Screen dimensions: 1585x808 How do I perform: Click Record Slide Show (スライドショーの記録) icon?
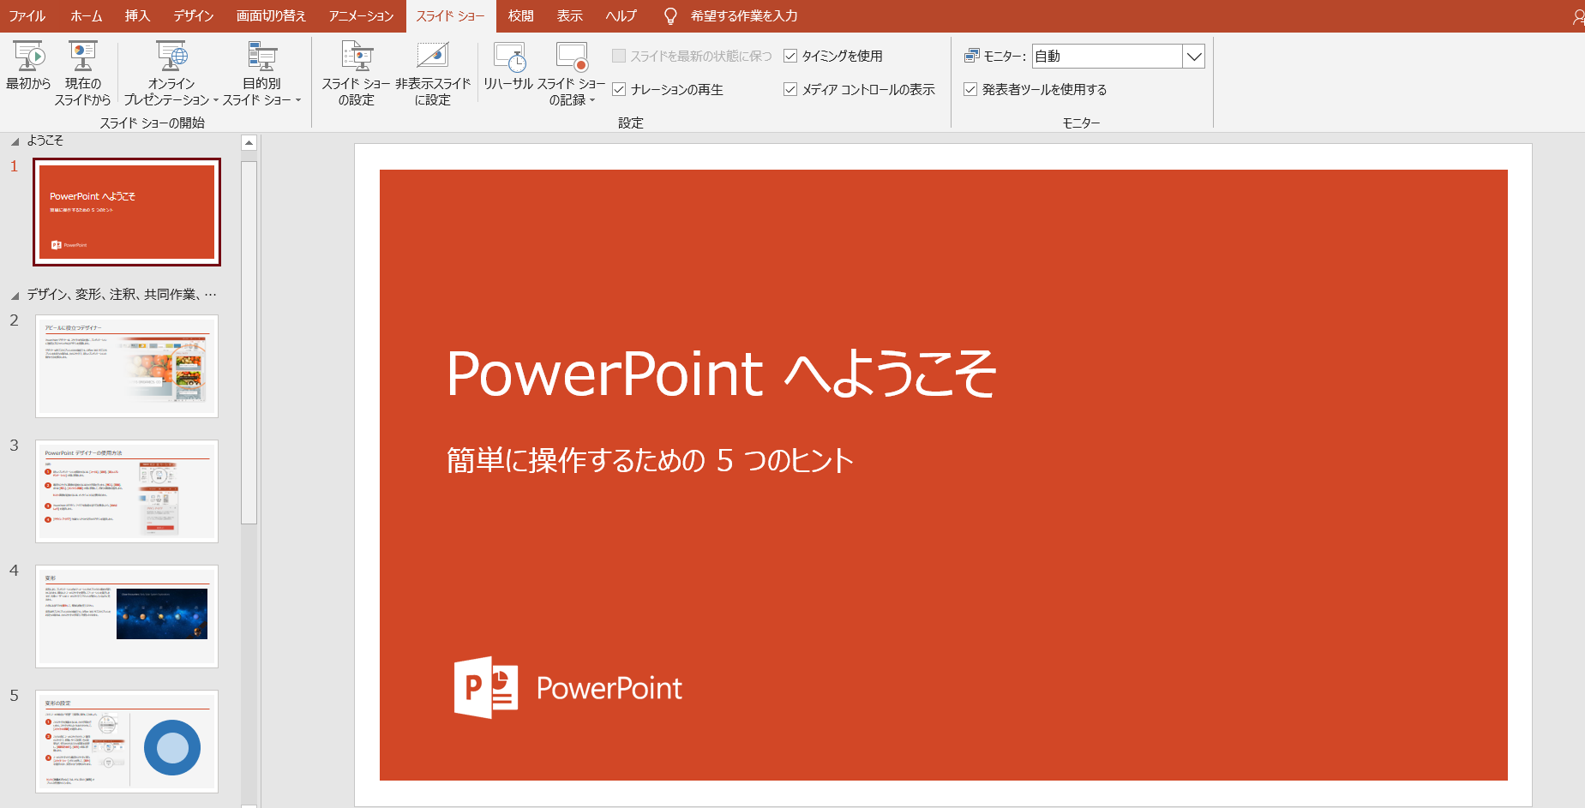571,58
